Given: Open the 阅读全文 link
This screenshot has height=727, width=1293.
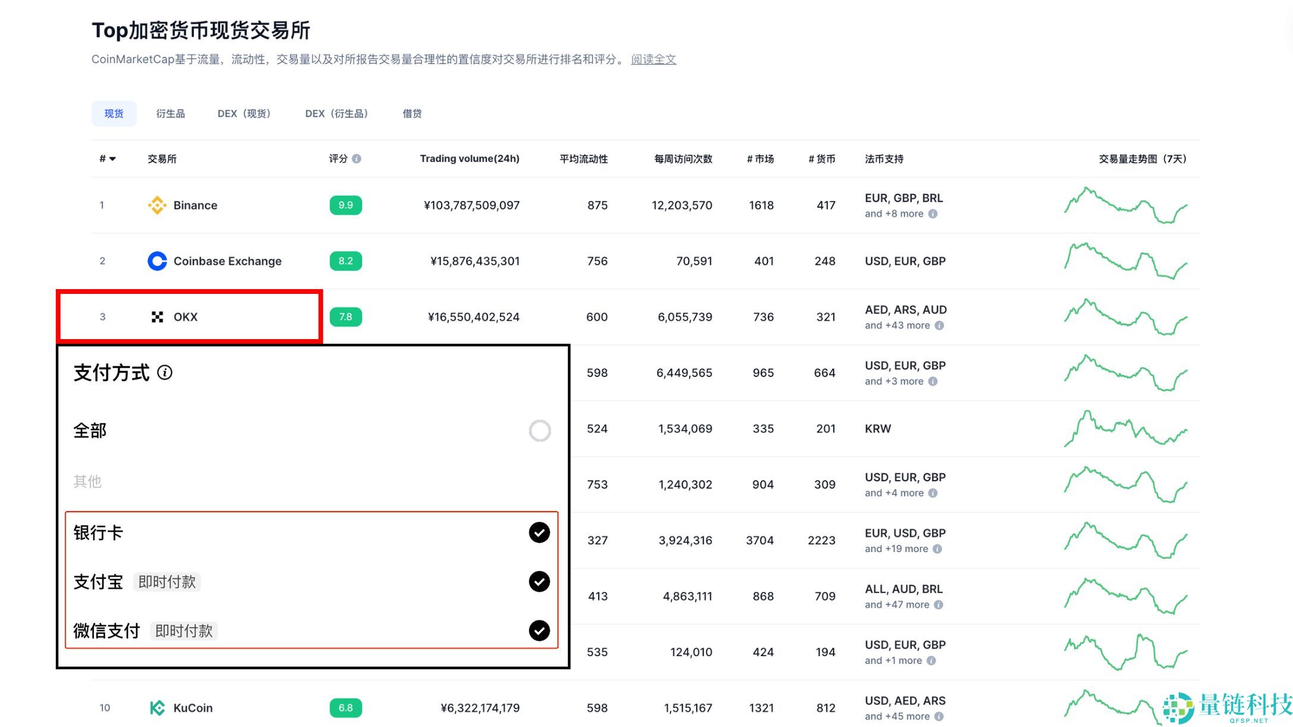Looking at the screenshot, I should pos(653,59).
